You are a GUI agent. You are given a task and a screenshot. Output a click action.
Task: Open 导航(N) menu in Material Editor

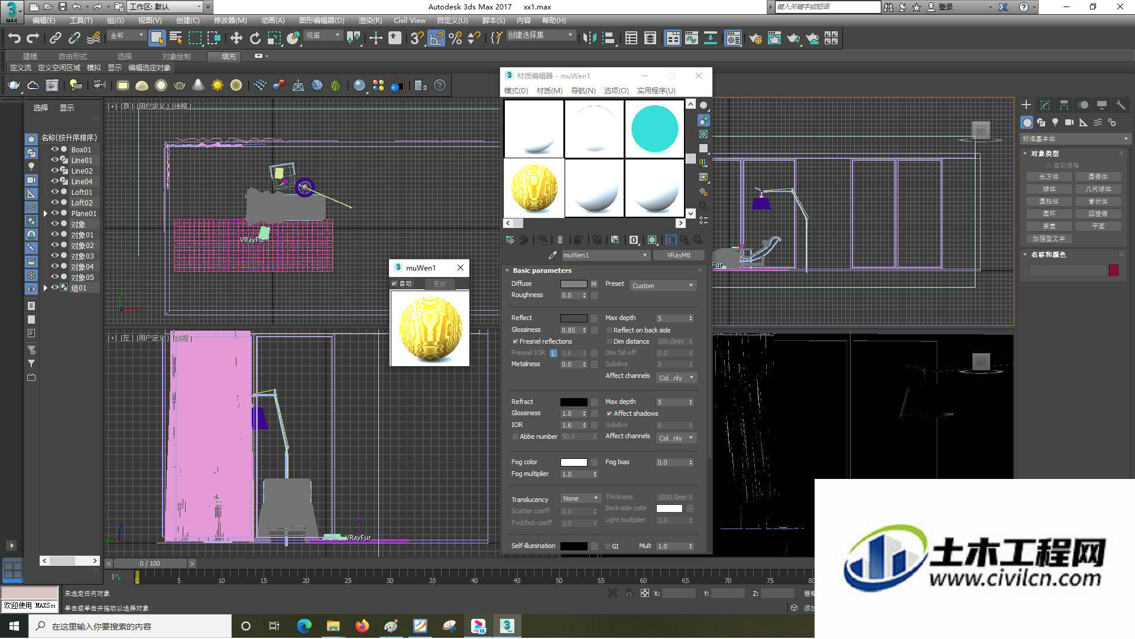click(x=583, y=90)
